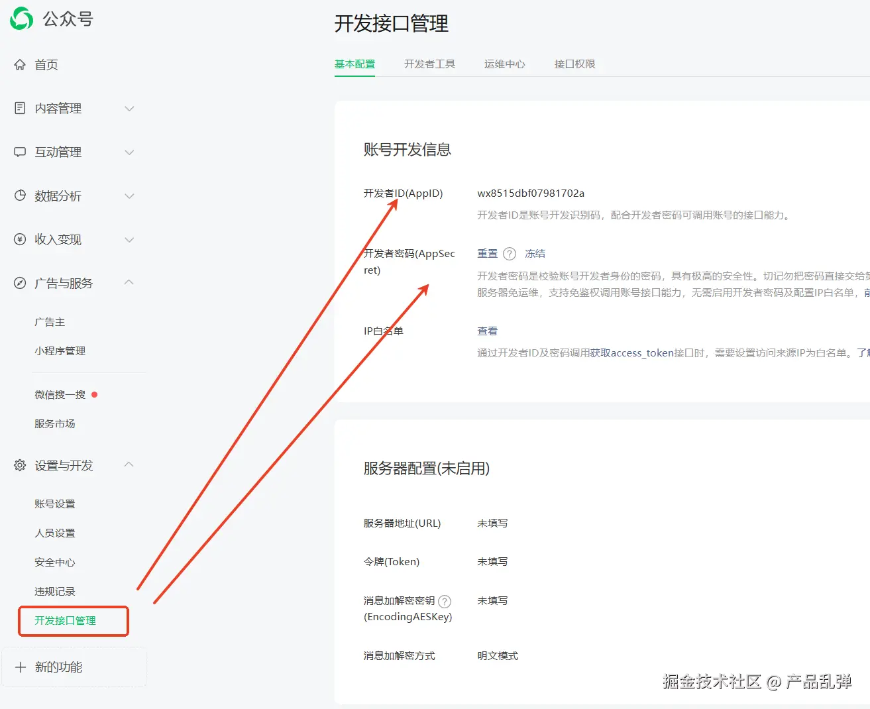The width and height of the screenshot is (870, 709).
Task: Click the home icon beside 首页
Action: (x=20, y=64)
